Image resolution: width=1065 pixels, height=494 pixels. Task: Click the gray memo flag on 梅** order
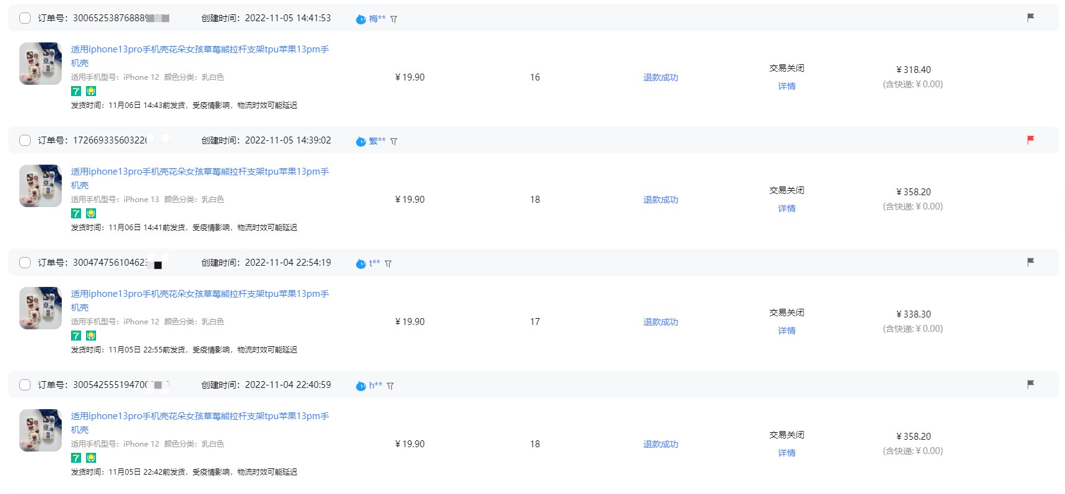[1030, 17]
